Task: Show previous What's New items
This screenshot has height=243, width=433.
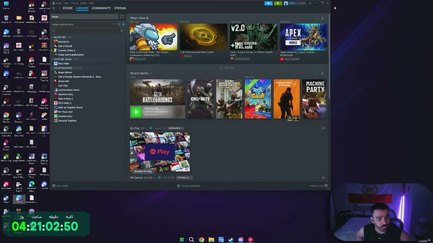Action: click(317, 18)
